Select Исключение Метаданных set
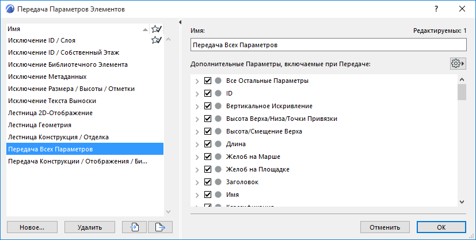 coord(47,77)
